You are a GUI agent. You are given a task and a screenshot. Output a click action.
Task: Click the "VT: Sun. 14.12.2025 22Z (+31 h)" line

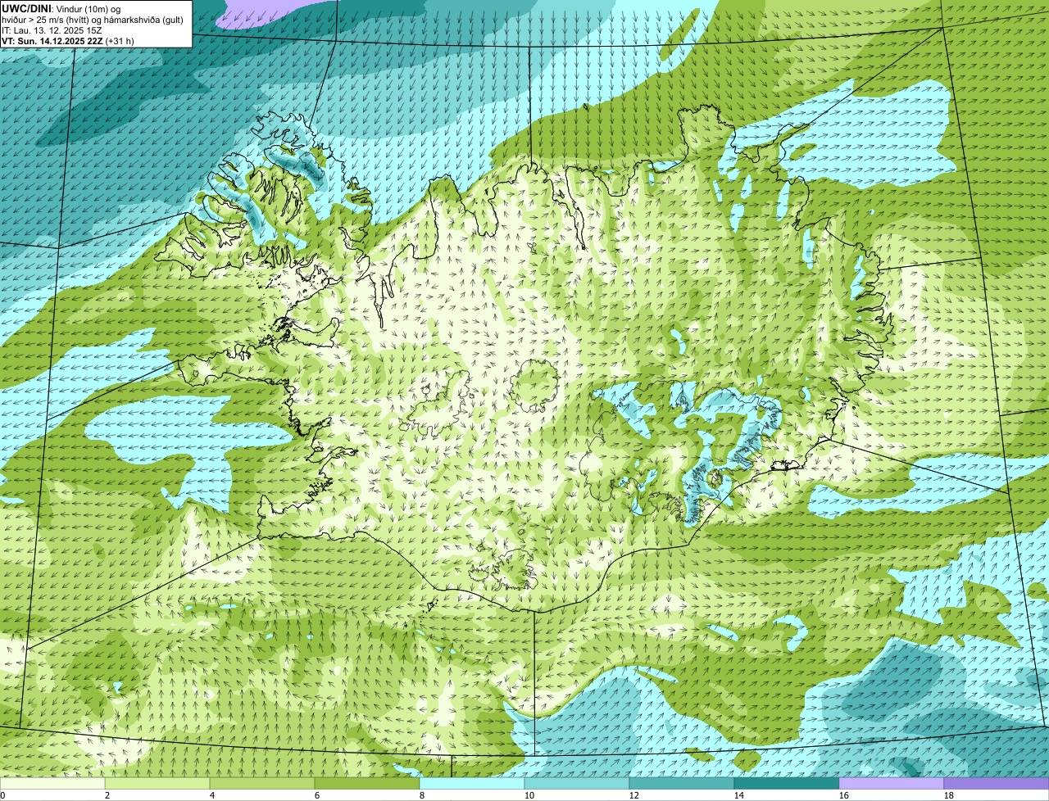click(x=68, y=40)
